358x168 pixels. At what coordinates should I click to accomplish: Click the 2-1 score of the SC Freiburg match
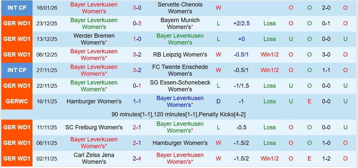coord(137,127)
